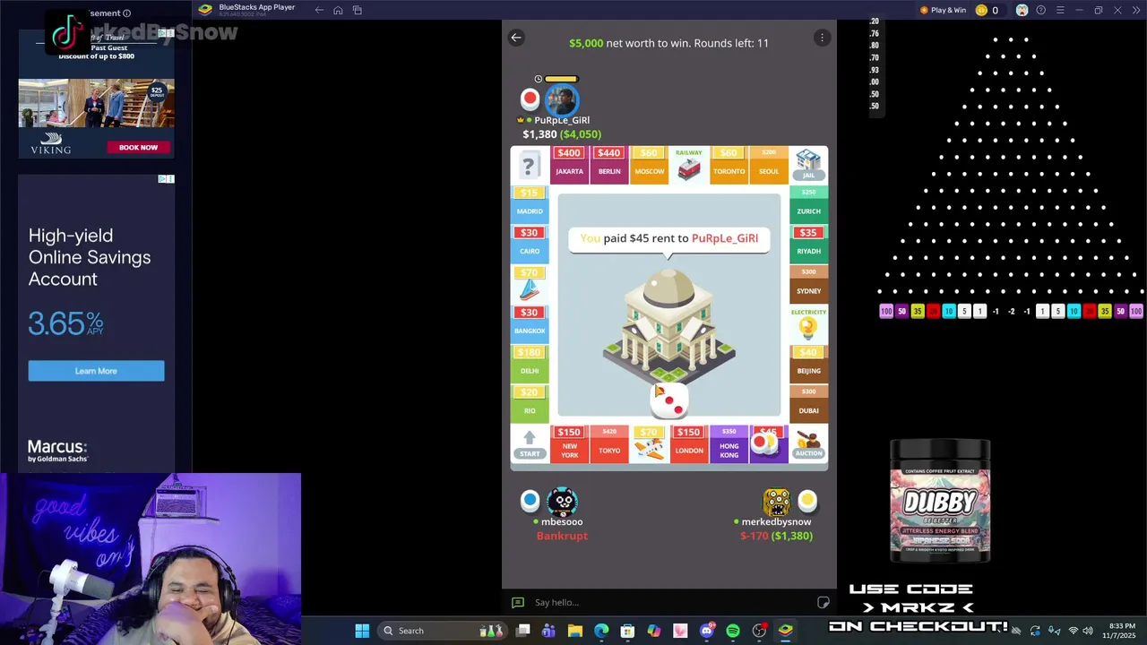Open BlueStacks account avatar
Image resolution: width=1147 pixels, height=645 pixels.
1022,10
